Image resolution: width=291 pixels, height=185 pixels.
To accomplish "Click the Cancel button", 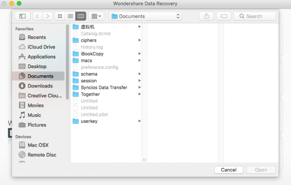I will 228,170.
